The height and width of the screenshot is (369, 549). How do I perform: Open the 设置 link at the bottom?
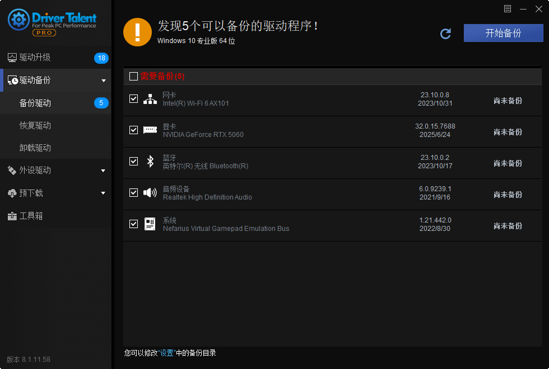click(x=167, y=353)
